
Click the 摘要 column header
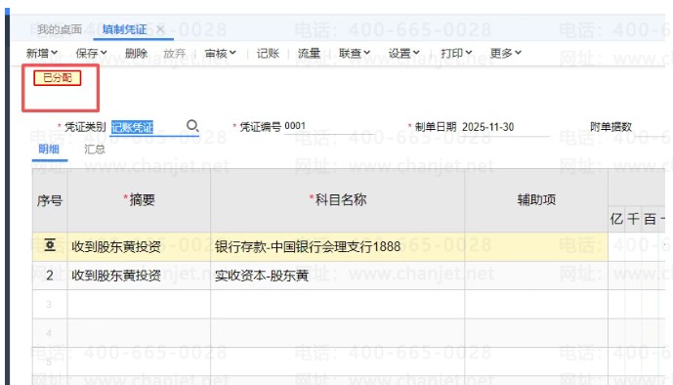point(139,200)
